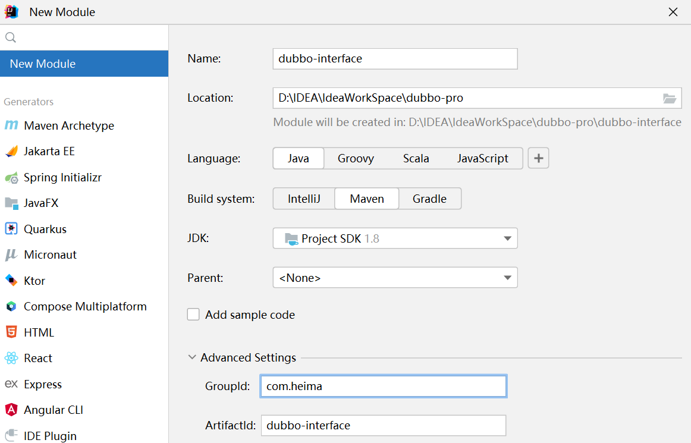Click the Jakarta EE generator icon
Screen dimensions: 691x443
click(x=11, y=151)
